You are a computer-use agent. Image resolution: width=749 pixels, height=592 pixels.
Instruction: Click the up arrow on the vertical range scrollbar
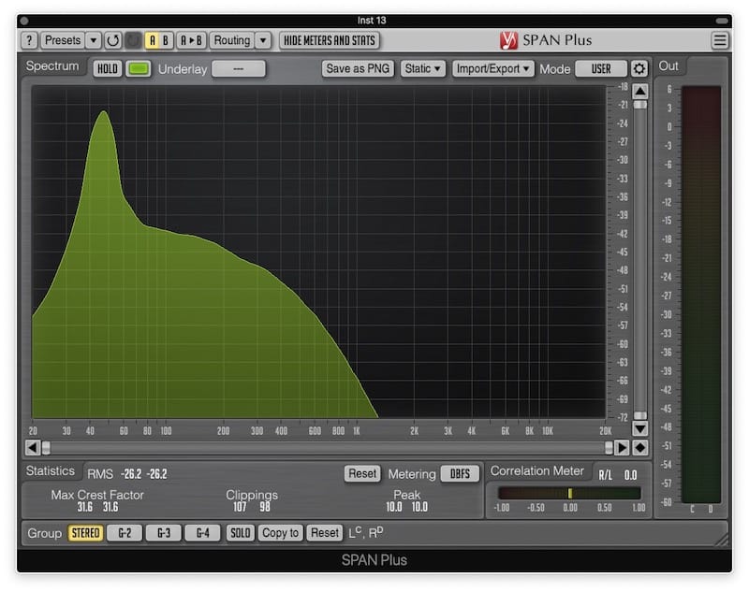(x=640, y=91)
